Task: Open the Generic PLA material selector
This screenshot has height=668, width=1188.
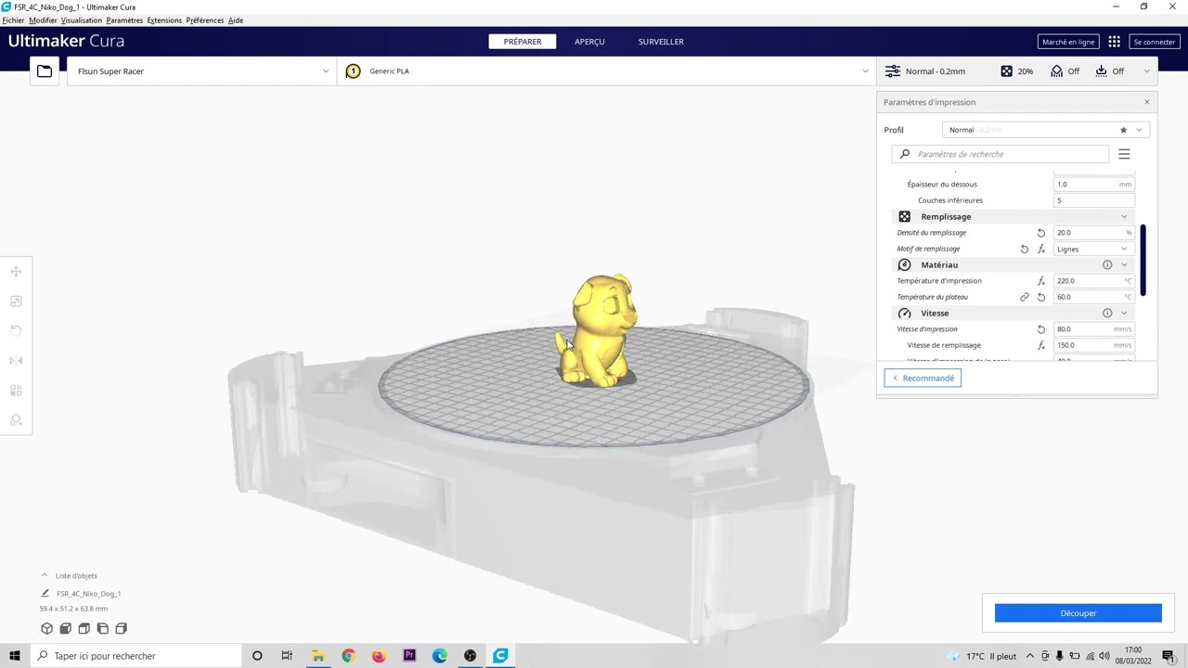Action: pyautogui.click(x=606, y=71)
